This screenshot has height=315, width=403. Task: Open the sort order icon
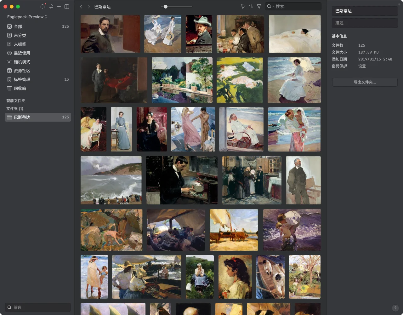click(251, 6)
